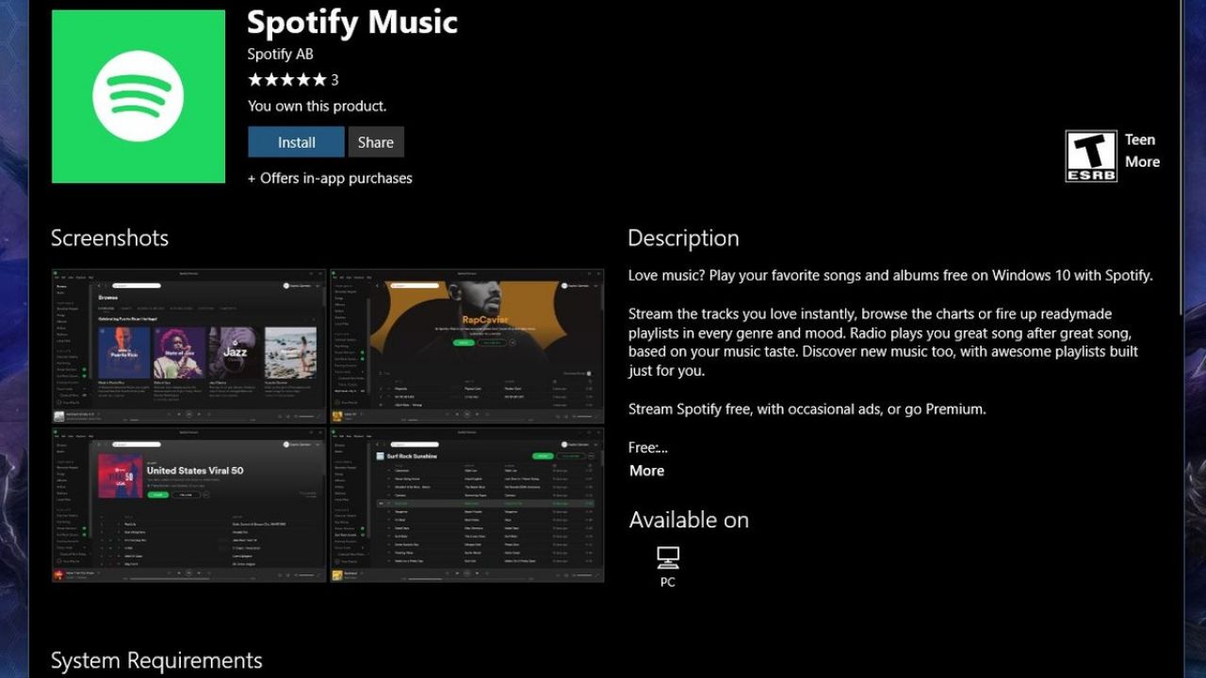
Task: Share the Spotify Music app
Action: 375,142
